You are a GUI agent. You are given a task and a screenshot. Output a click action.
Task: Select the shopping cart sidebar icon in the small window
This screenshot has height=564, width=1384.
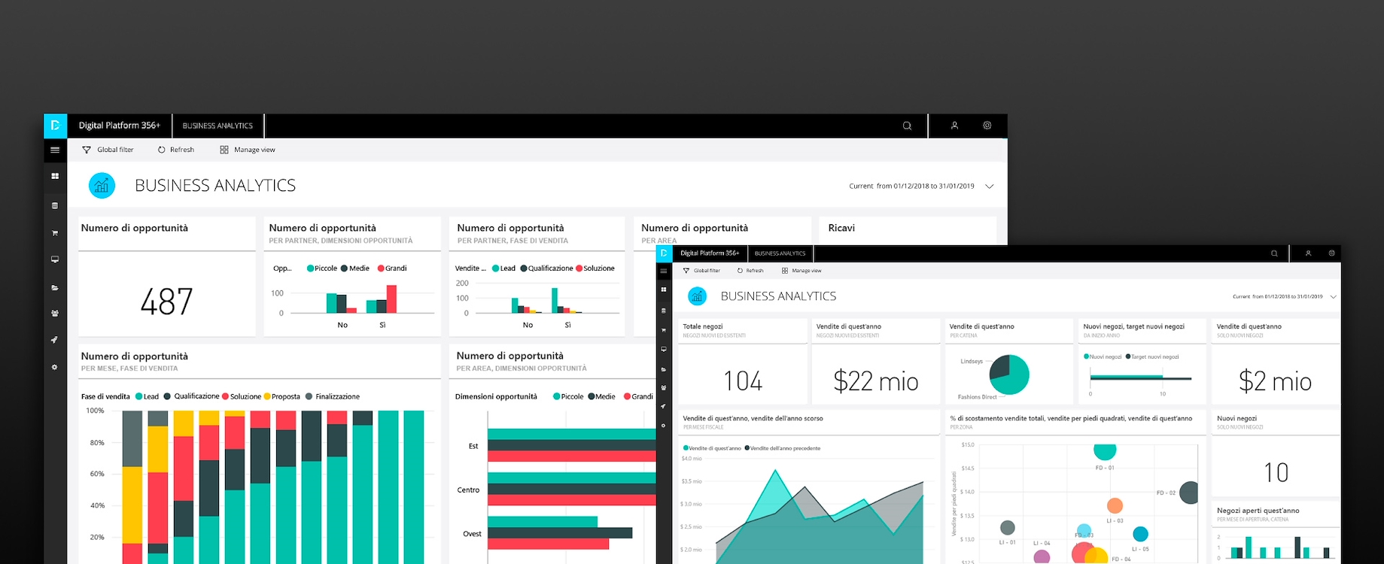coord(664,330)
